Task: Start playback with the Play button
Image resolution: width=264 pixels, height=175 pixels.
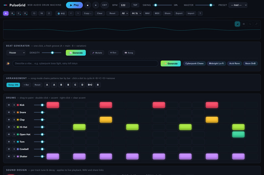Action: click(x=74, y=5)
